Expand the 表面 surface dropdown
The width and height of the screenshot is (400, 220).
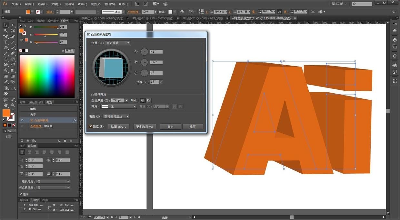point(116,116)
